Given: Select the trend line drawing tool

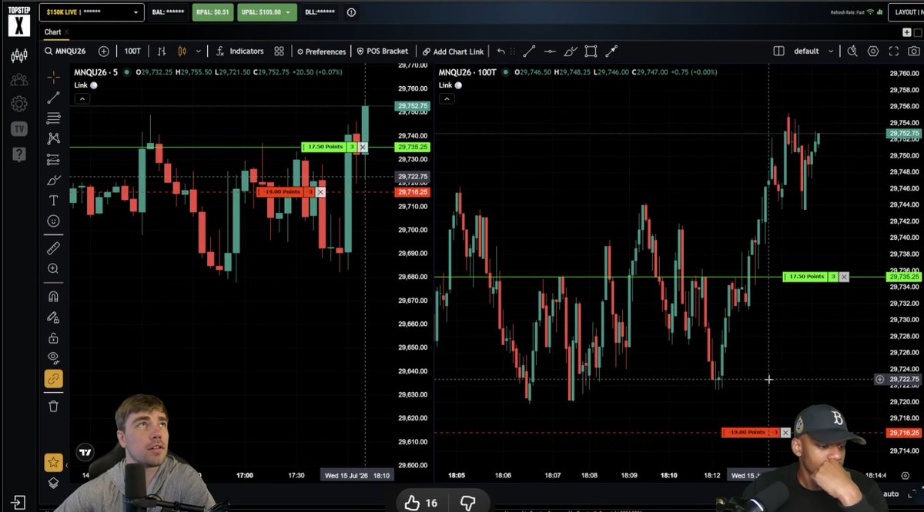Looking at the screenshot, I should coord(53,98).
